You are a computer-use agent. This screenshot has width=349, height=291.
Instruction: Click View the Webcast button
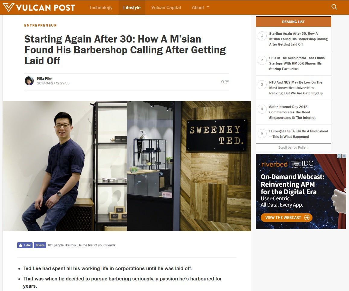286,217
